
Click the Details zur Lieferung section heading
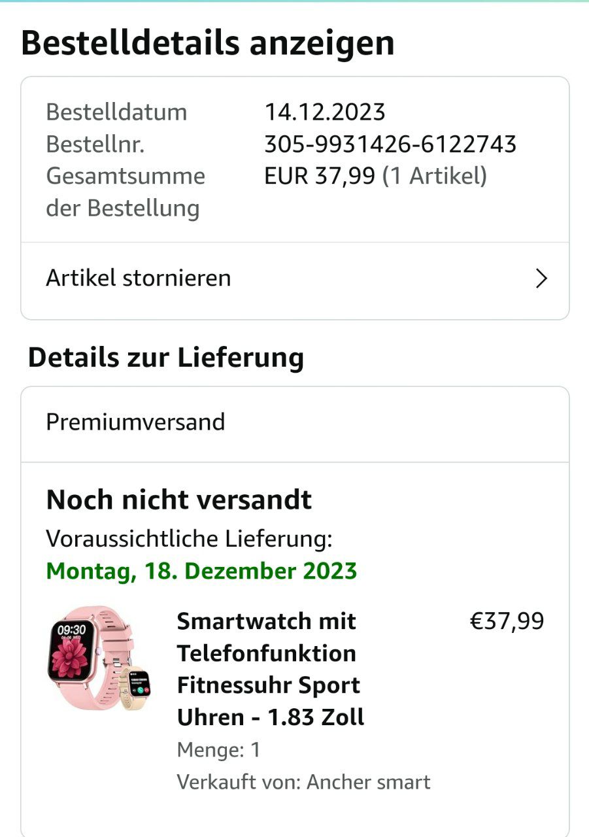pos(166,358)
